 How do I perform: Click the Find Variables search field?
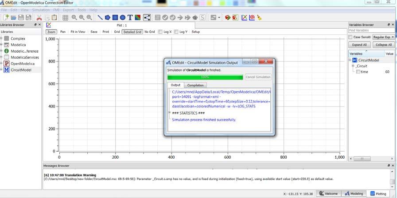pyautogui.click(x=370, y=30)
